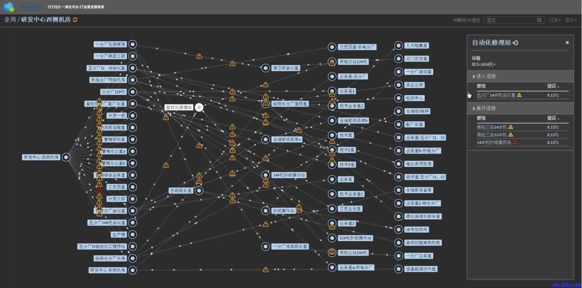Select the 抄纸段长室 node circle
Viewport: 582px width, 288px height.
(199, 191)
